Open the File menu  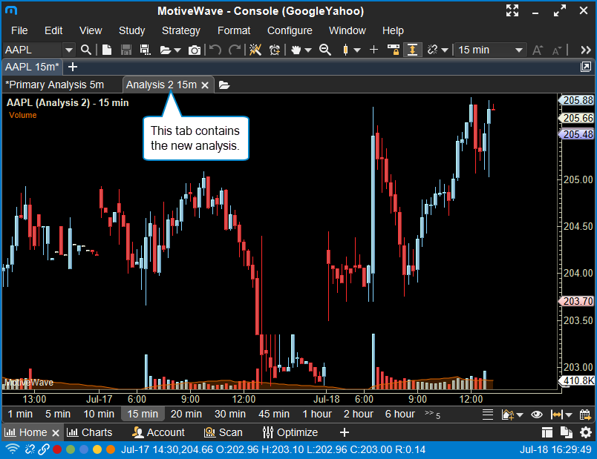click(19, 30)
